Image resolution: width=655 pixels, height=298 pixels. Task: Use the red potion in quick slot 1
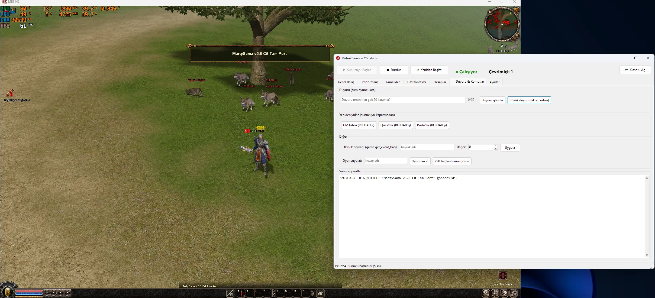[x=241, y=293]
